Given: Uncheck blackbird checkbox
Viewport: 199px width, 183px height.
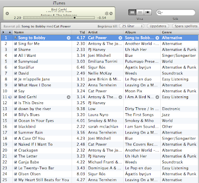Looking at the screenshot, I should pos(15,127).
